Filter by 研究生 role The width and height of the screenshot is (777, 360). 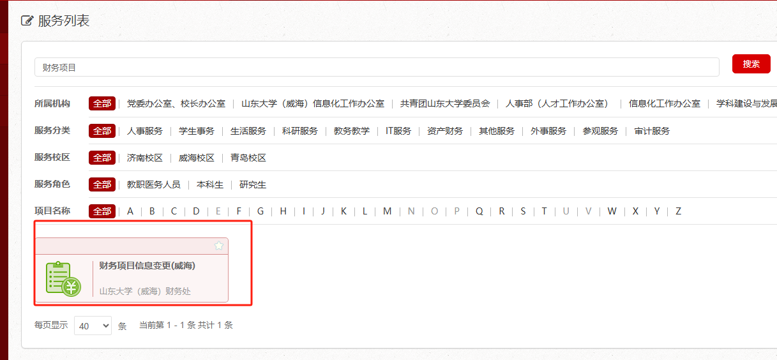point(253,184)
